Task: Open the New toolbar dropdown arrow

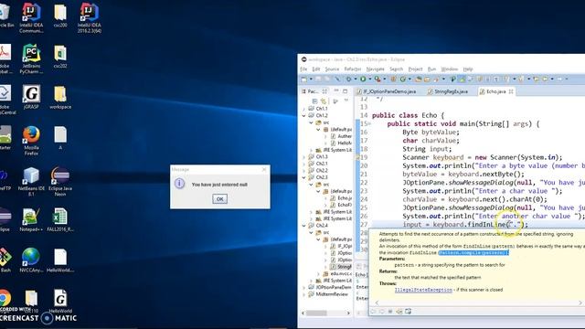Action: [x=311, y=80]
